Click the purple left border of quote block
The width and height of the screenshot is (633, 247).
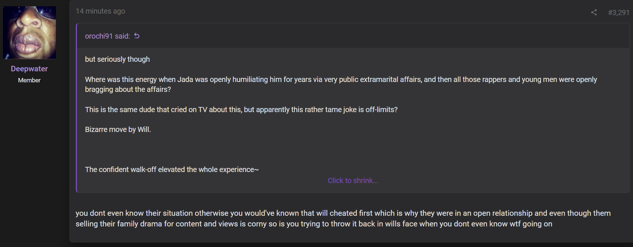coord(77,108)
